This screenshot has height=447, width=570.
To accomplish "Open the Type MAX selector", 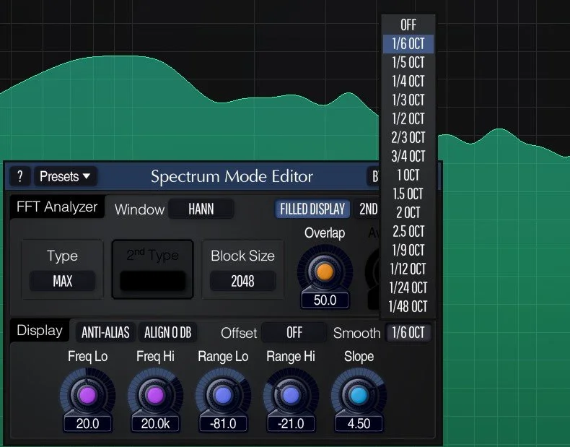I will (63, 281).
